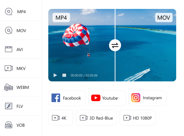Choose AVI format label in sidebar
This screenshot has width=184, height=136.
click(x=20, y=49)
